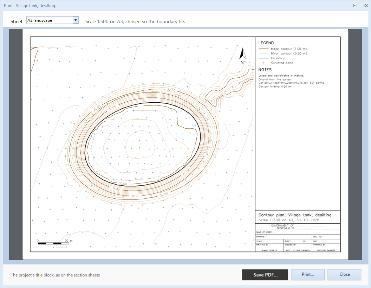Click the north arrow symbol on the plan

click(242, 56)
